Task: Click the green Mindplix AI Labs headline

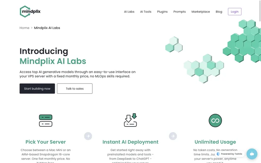Action: coord(53,61)
